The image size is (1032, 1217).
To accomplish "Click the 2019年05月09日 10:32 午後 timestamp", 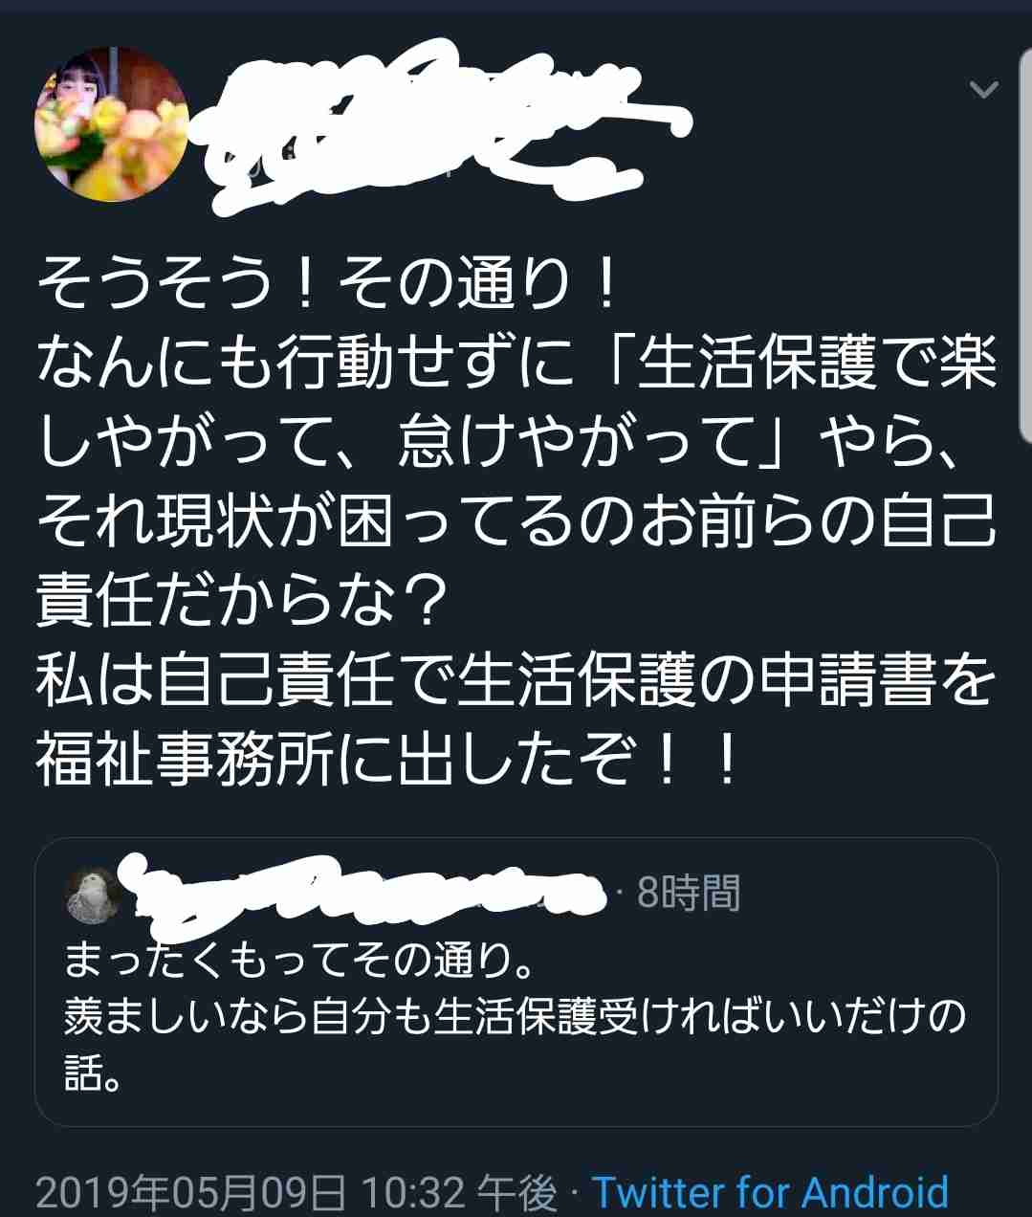I will point(296,1193).
